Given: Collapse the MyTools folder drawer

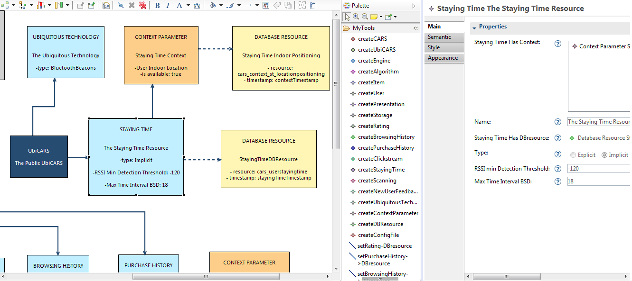Looking at the screenshot, I should [365, 28].
